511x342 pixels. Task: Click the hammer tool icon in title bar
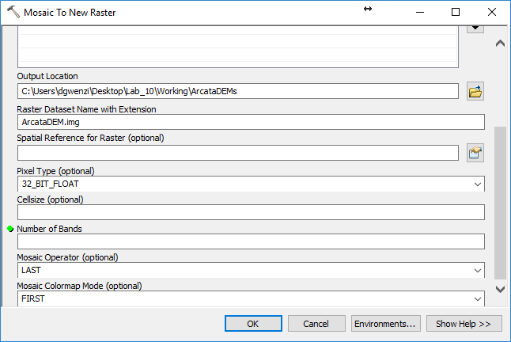(x=13, y=12)
